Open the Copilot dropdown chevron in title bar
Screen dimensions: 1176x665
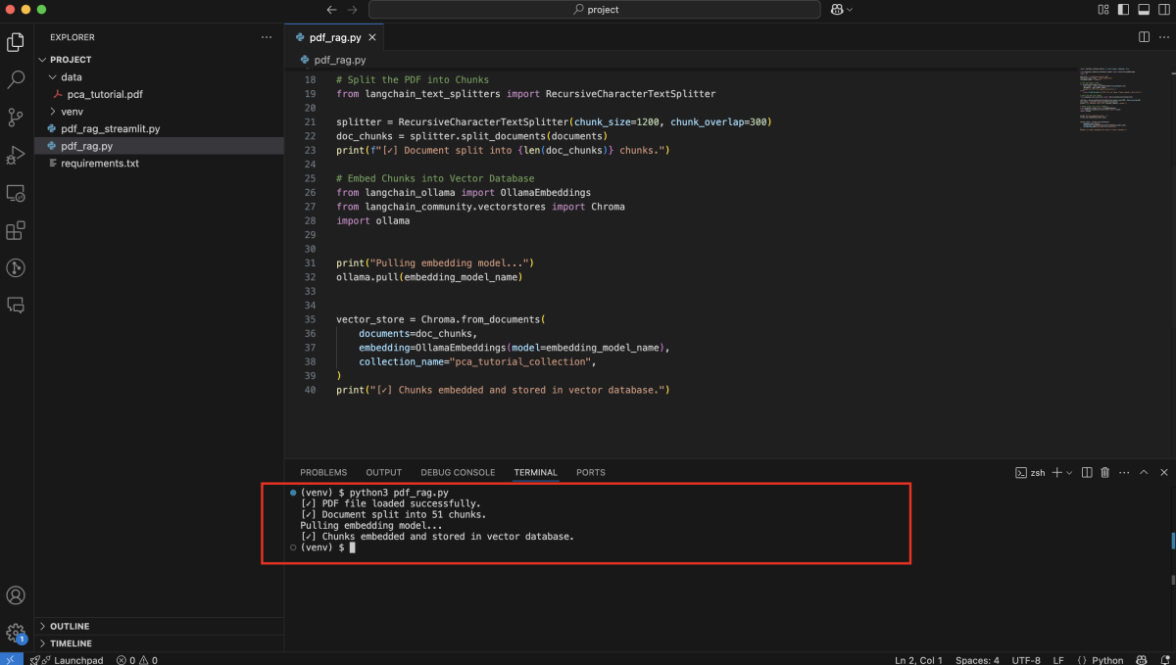[x=850, y=10]
